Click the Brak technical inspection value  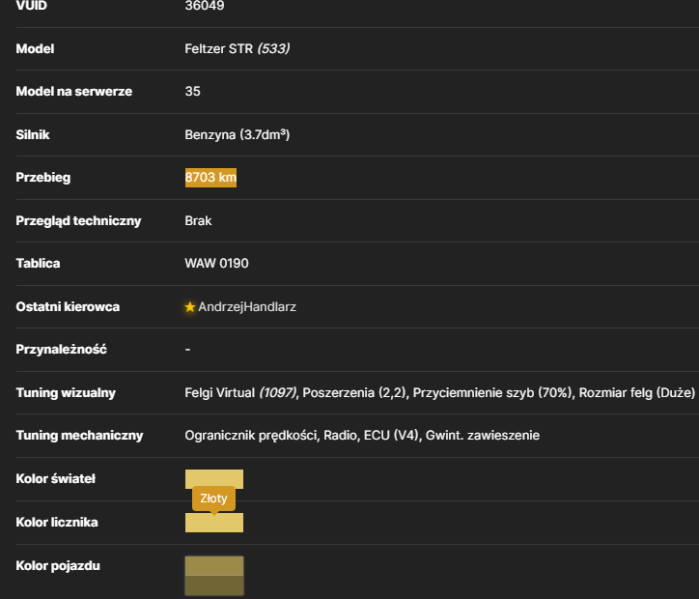(198, 221)
